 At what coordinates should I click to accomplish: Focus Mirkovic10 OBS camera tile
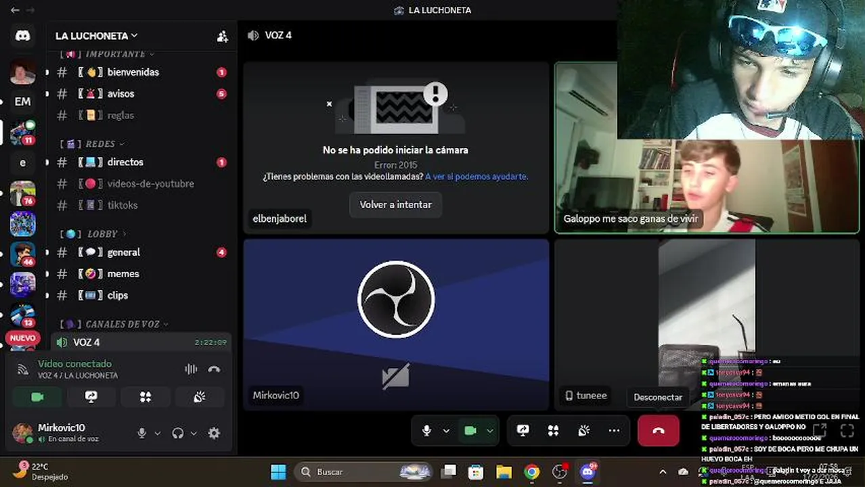click(396, 325)
